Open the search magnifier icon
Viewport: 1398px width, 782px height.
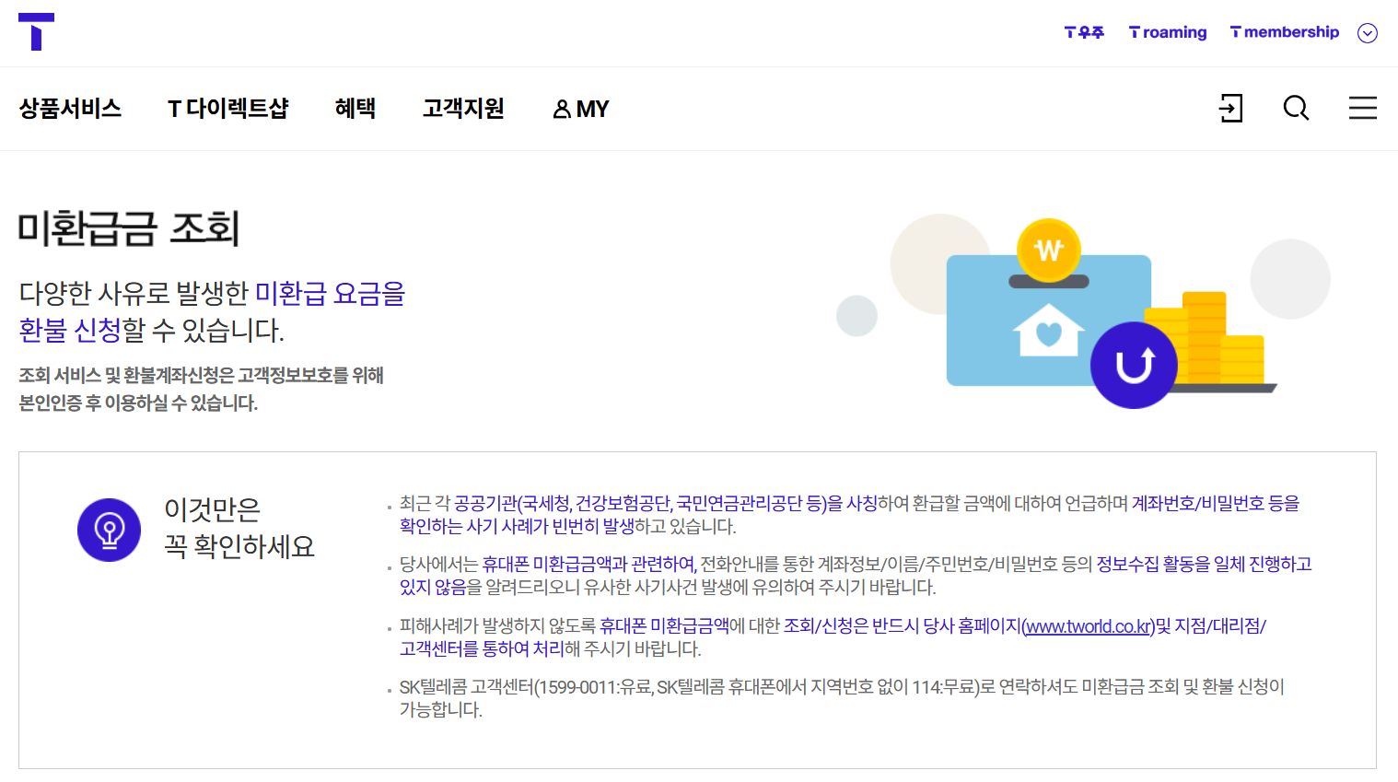(1296, 108)
